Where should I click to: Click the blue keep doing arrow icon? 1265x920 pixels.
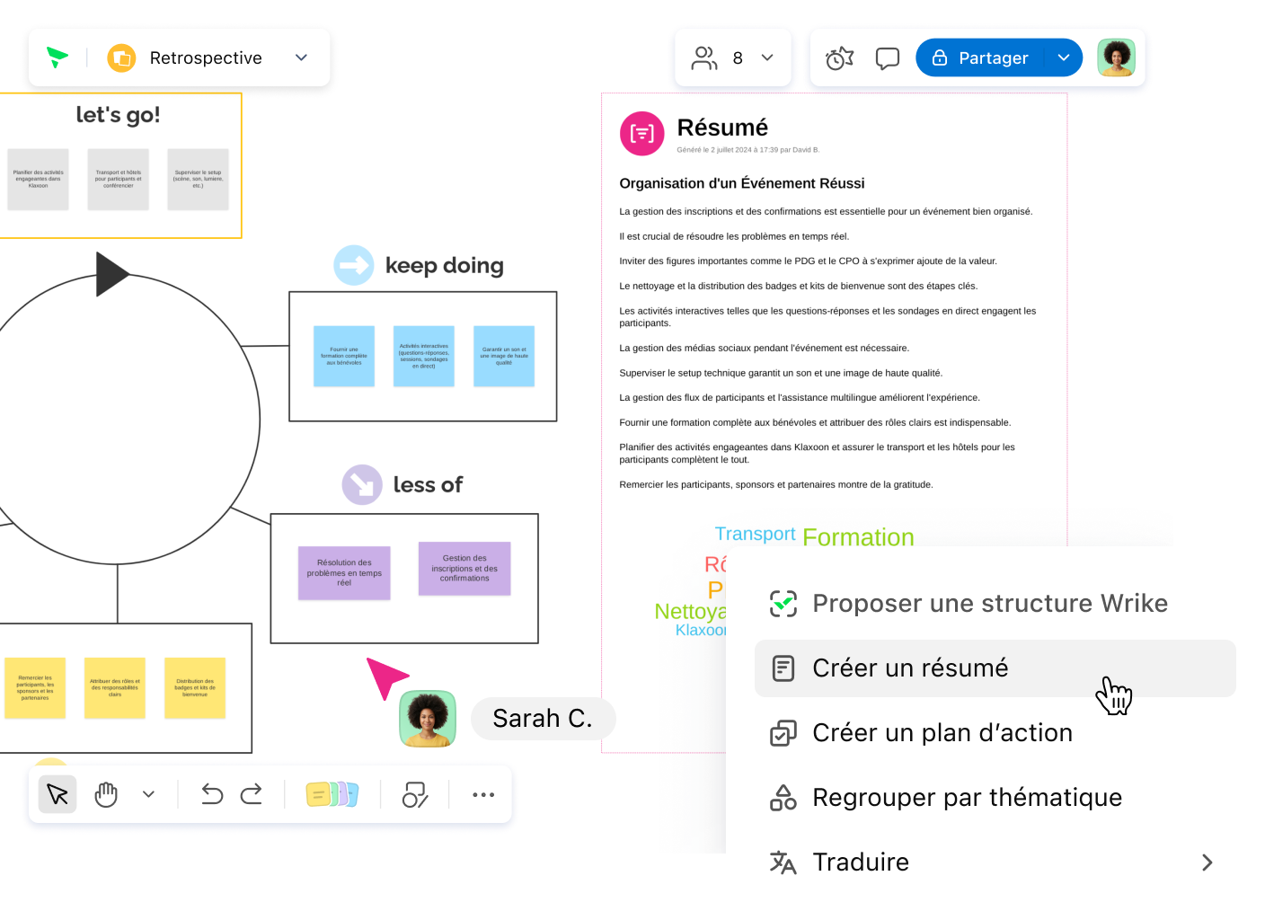354,265
